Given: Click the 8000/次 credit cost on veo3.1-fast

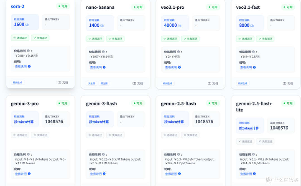Looking at the screenshot, I should (x=246, y=25).
